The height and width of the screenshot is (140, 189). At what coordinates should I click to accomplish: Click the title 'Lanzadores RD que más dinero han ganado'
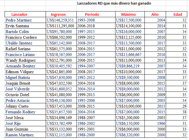[114, 3]
